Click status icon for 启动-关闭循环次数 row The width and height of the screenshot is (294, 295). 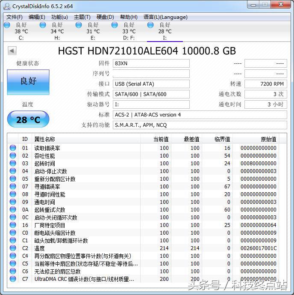tap(13, 217)
